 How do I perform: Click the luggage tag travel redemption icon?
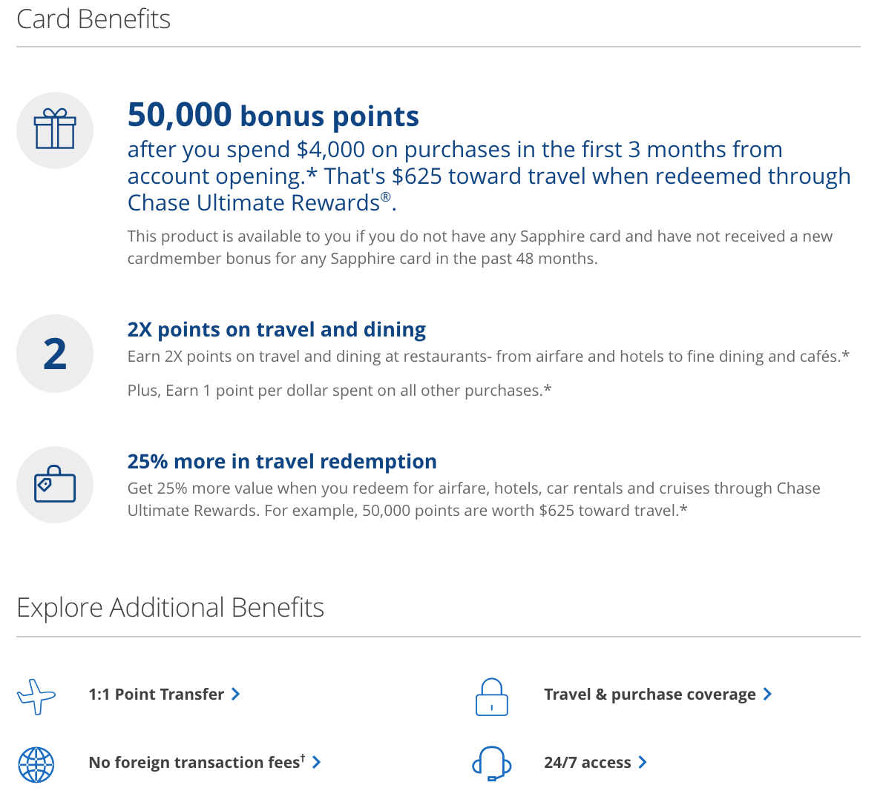55,485
